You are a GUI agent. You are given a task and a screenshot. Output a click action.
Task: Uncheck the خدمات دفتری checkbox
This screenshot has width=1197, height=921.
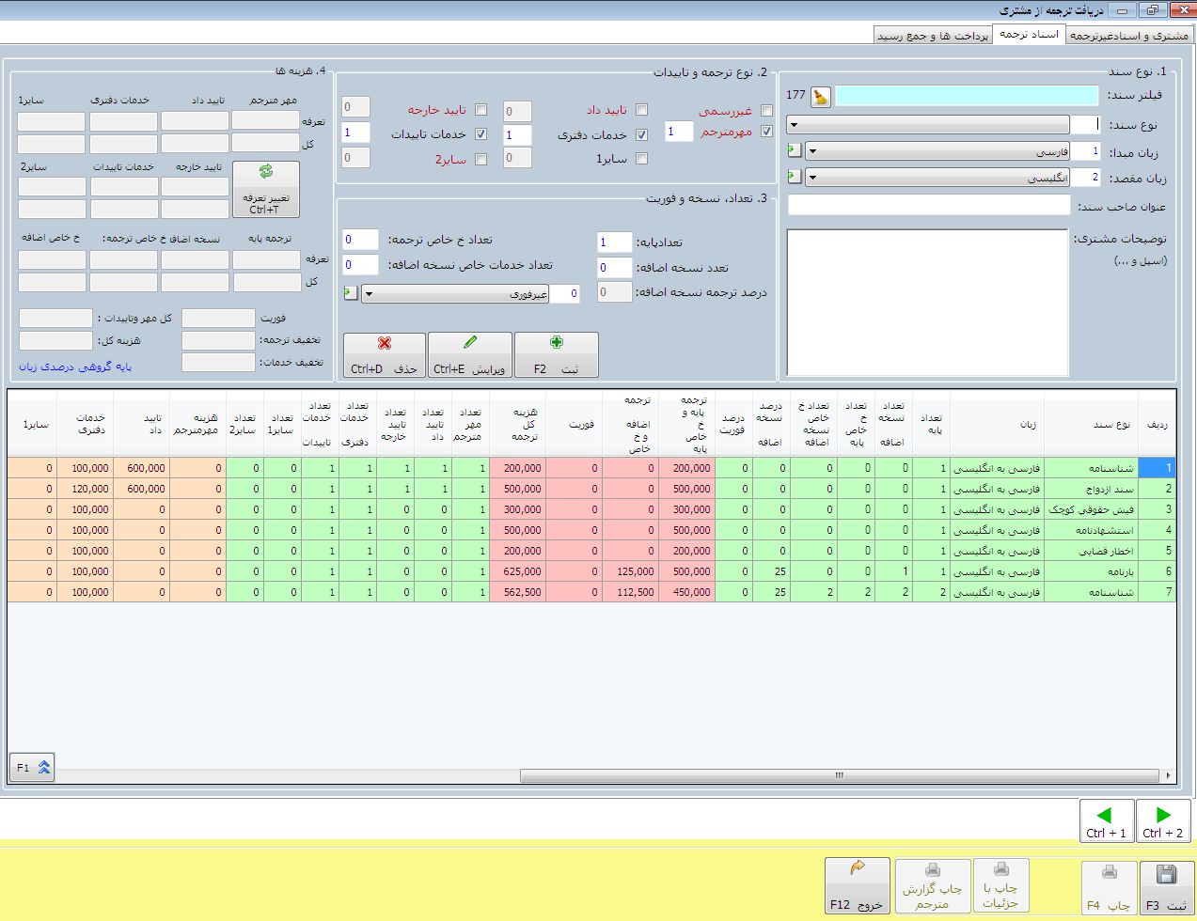(x=641, y=135)
